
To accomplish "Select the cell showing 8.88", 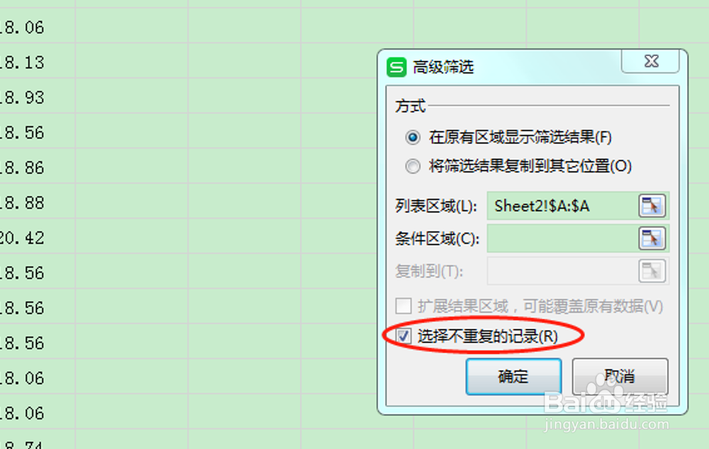I will click(37, 201).
